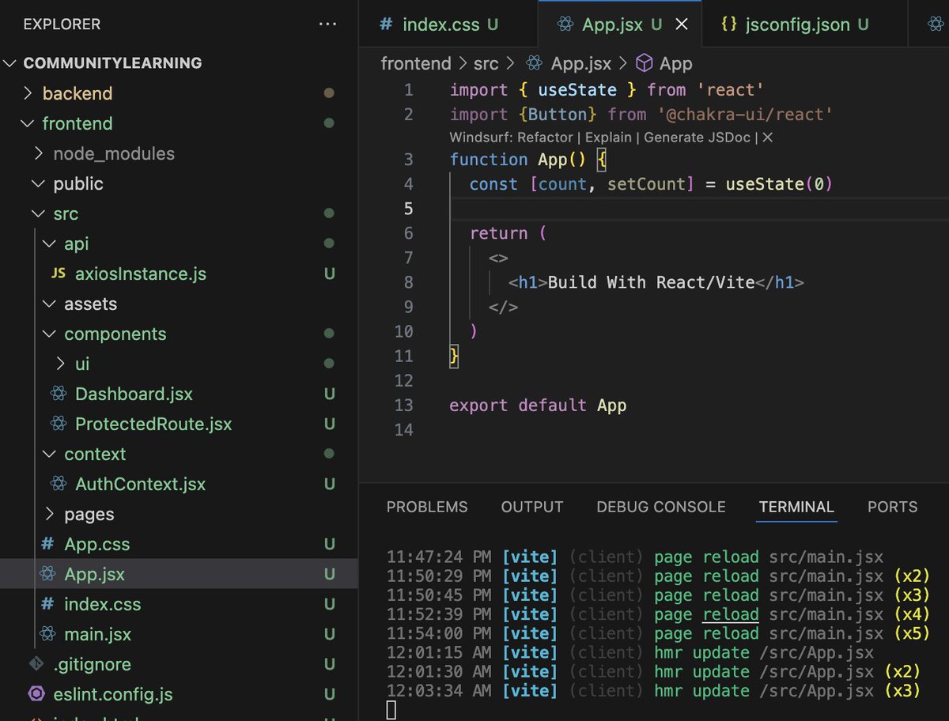Click frontend in the breadcrumb

coord(416,63)
